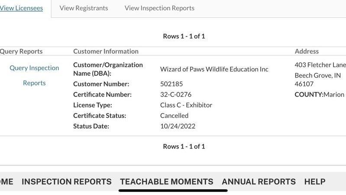
Task: Select the Cancelled certificate status value
Action: click(x=174, y=116)
